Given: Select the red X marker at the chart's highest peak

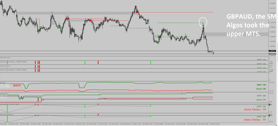Looking at the screenshot, I should [x=137, y=12].
